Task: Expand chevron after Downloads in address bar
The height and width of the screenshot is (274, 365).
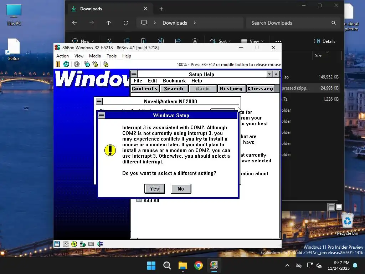Action: pos(195,23)
